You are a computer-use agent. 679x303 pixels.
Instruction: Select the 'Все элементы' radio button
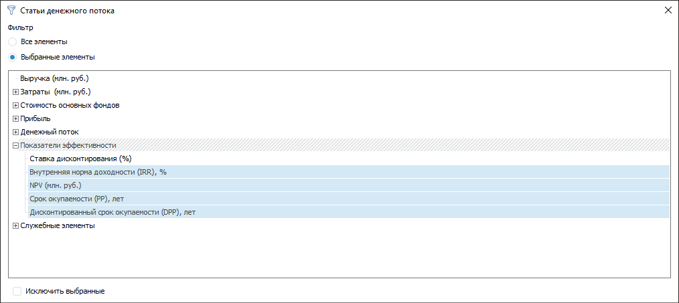13,41
